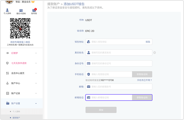Focus the 邮箱验证码 input field
Image resolution: width=184 pixels, height=120 pixels.
click(x=109, y=98)
